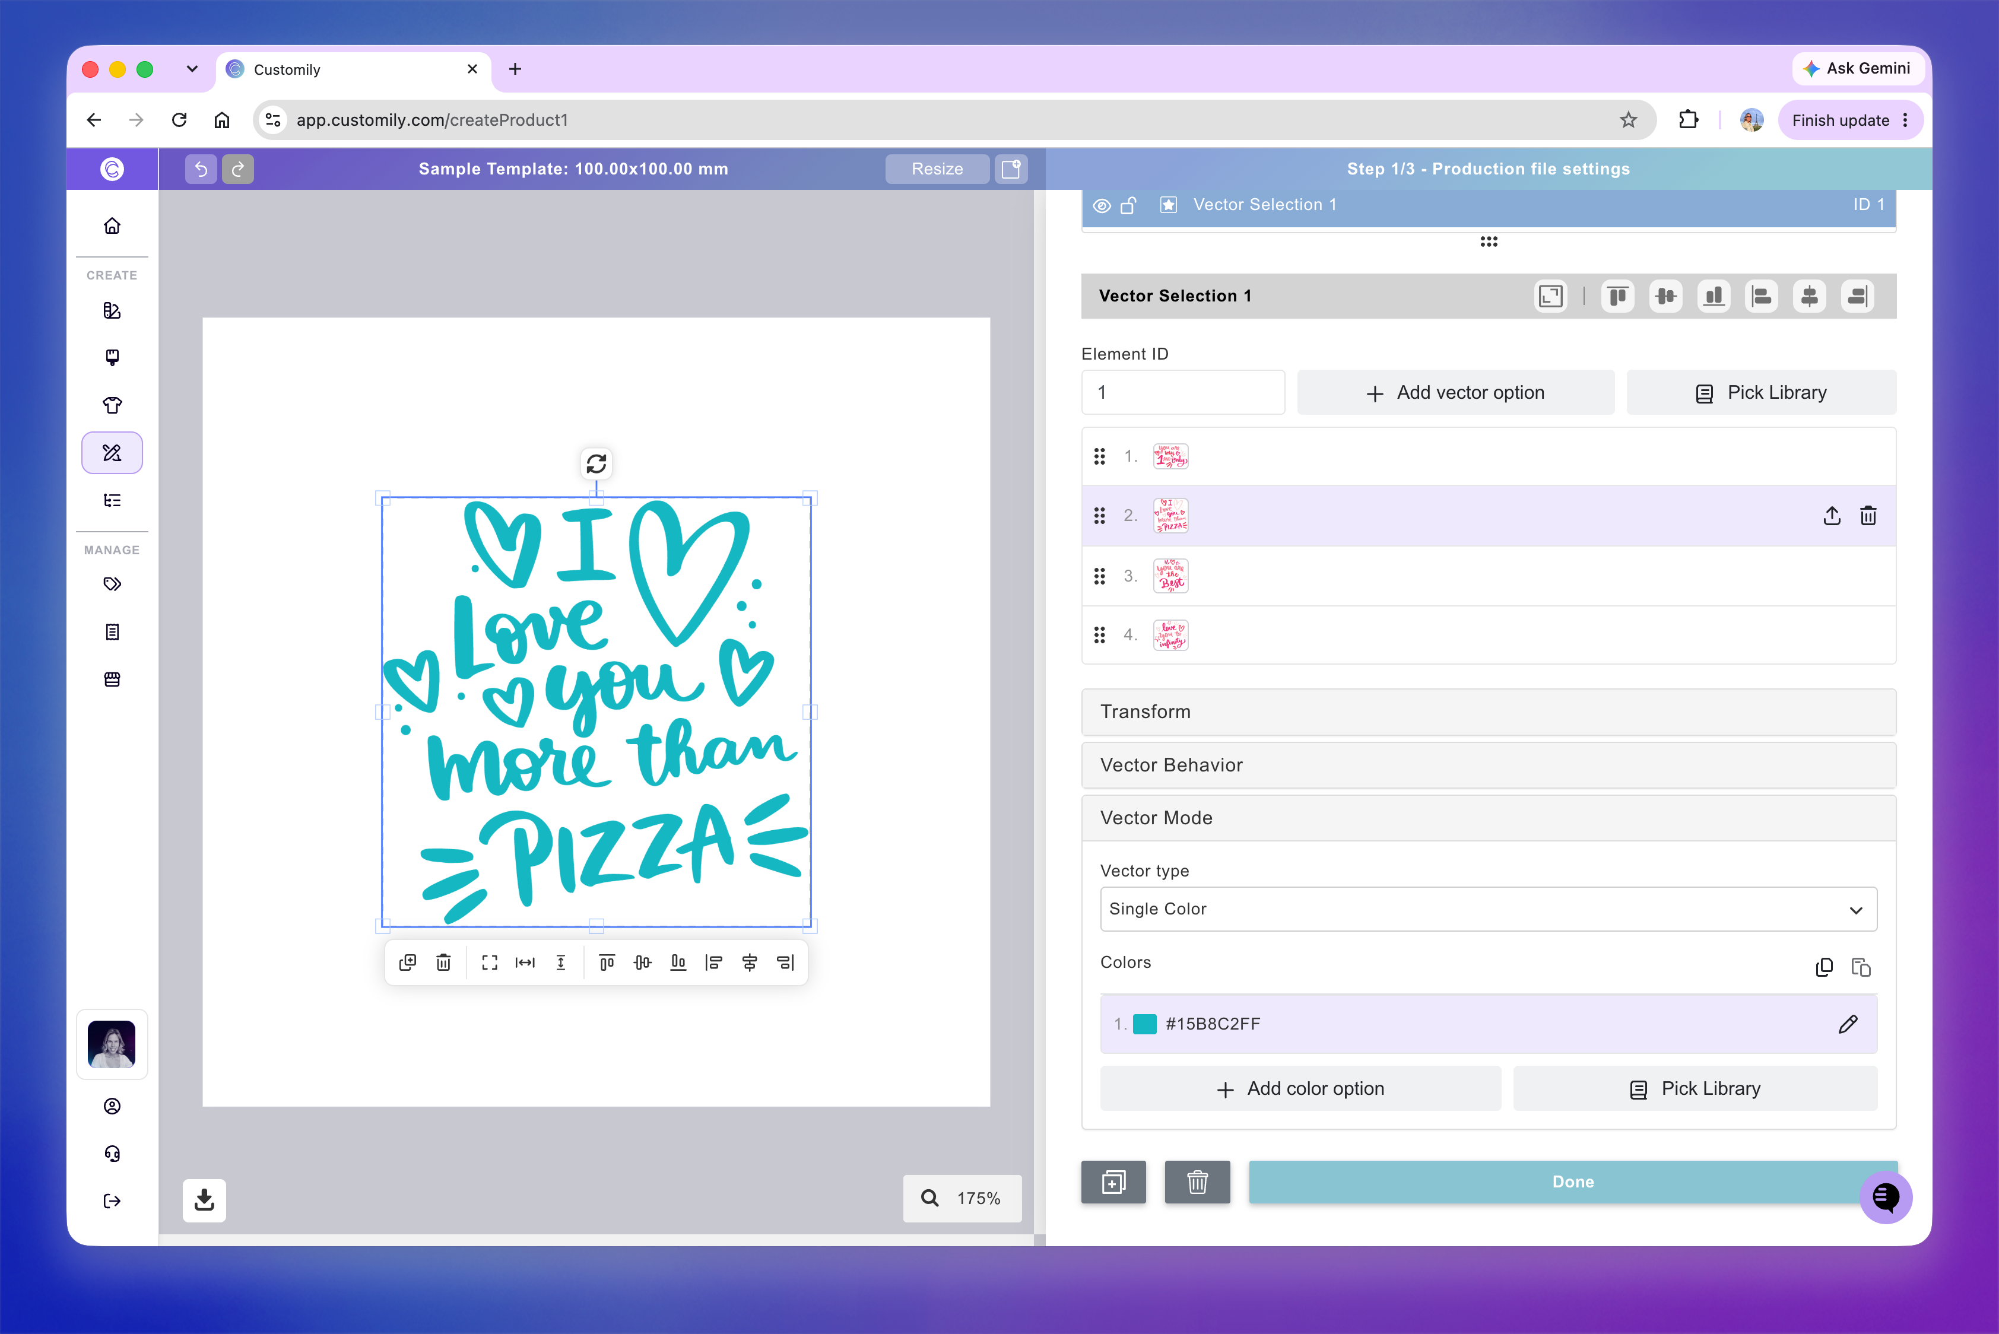Click Add color option button

click(x=1300, y=1088)
